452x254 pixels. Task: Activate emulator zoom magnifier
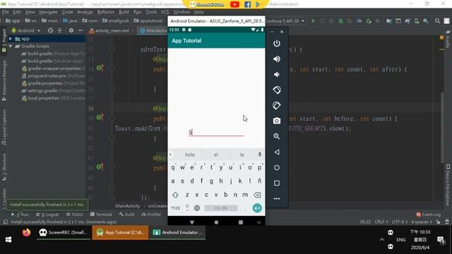pyautogui.click(x=277, y=136)
